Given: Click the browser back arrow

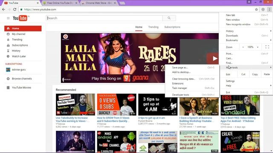Looking at the screenshot, I should click(3, 9).
